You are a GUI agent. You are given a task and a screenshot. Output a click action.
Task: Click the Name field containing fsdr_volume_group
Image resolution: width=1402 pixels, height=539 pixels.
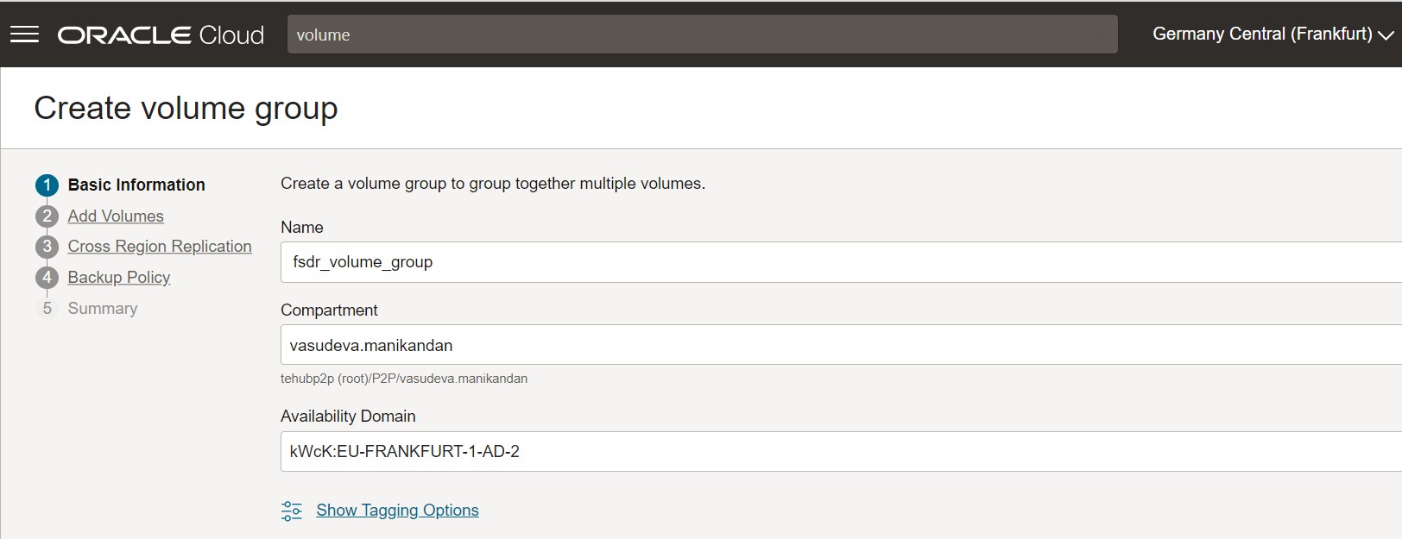pyautogui.click(x=837, y=262)
